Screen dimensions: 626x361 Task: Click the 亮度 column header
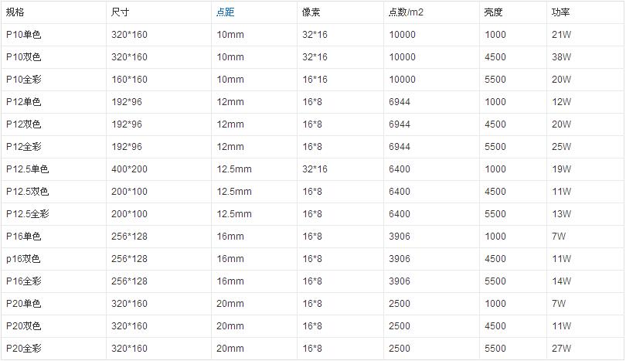tap(493, 12)
